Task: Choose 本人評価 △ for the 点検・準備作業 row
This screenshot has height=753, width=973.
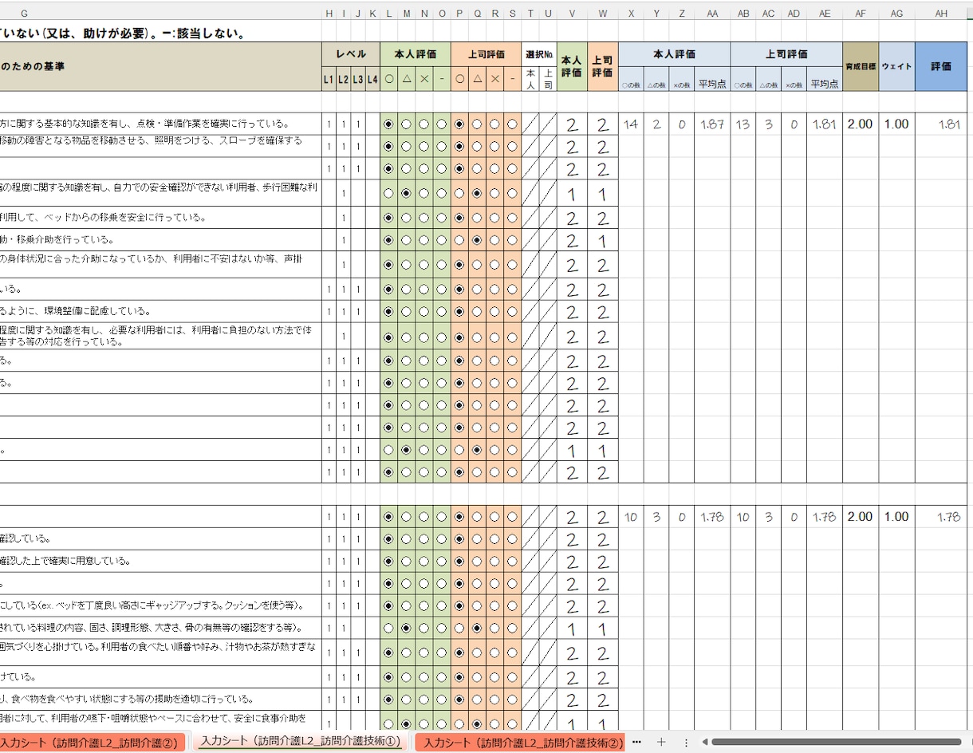Action: point(406,124)
